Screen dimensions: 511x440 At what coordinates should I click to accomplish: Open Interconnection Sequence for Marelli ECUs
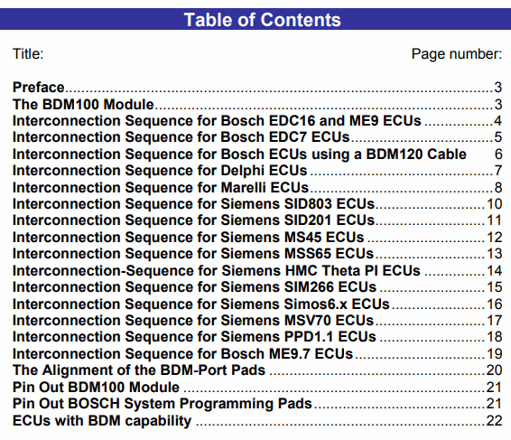tap(257, 188)
